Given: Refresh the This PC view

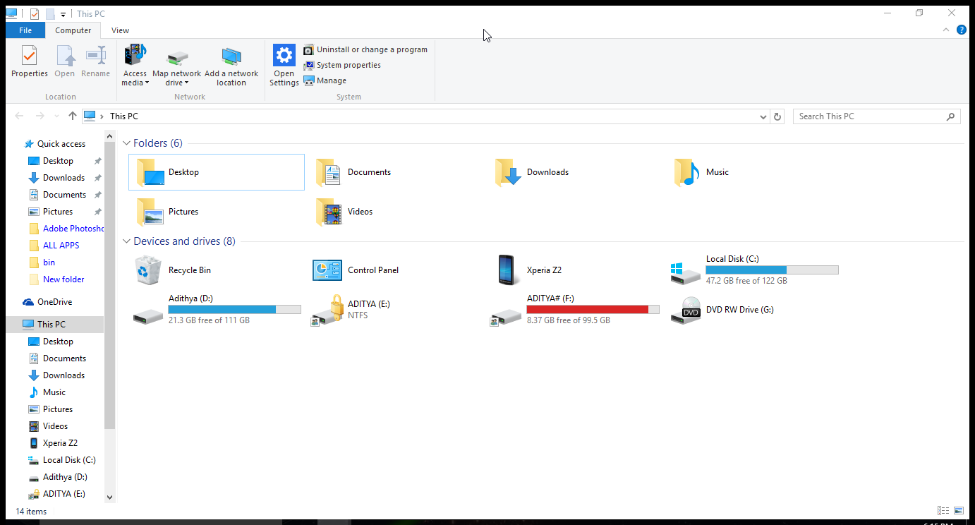Looking at the screenshot, I should pyautogui.click(x=777, y=116).
